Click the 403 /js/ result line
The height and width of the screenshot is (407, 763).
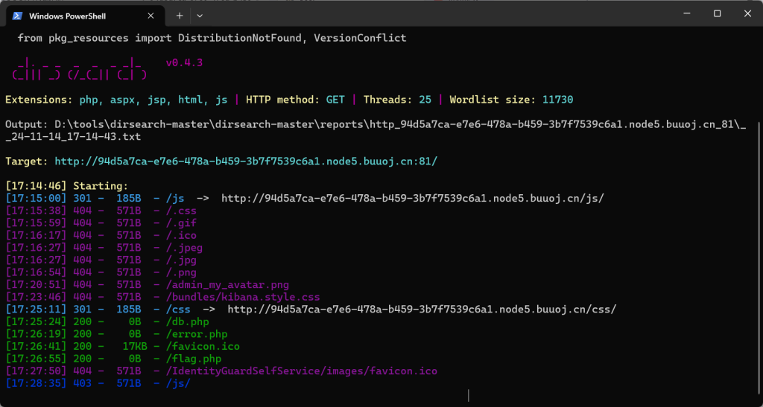[98, 384]
